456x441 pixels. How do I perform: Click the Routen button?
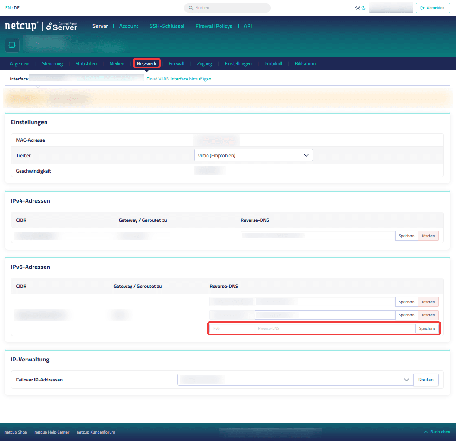426,380
